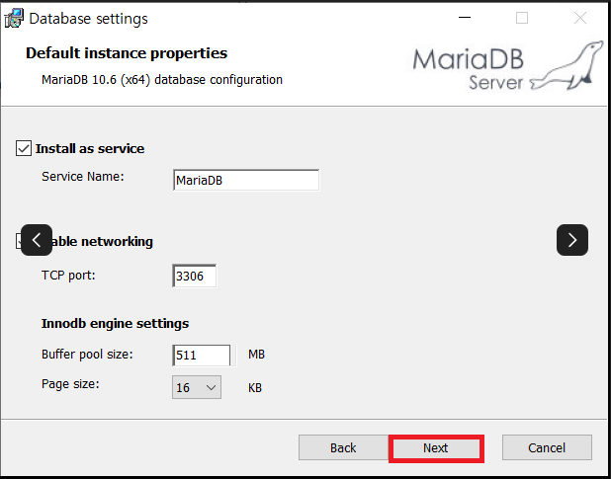Open the Page size dropdown

coord(197,387)
